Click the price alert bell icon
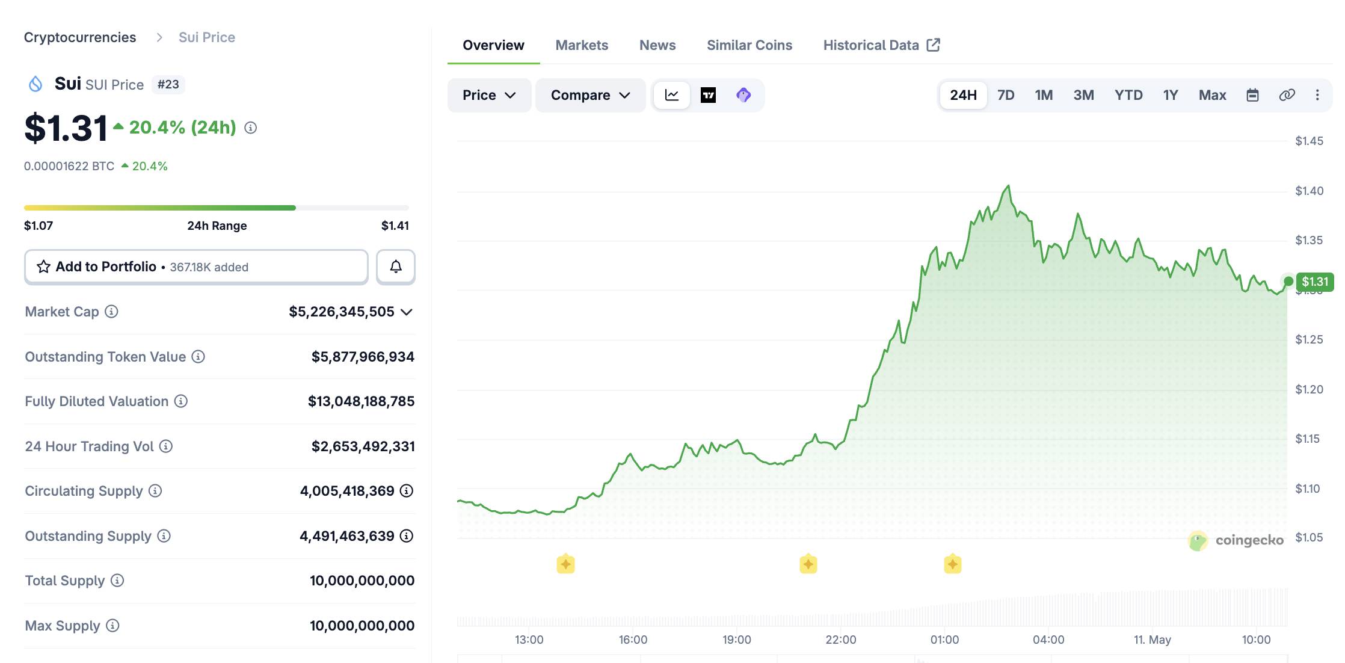1345x663 pixels. [x=396, y=267]
